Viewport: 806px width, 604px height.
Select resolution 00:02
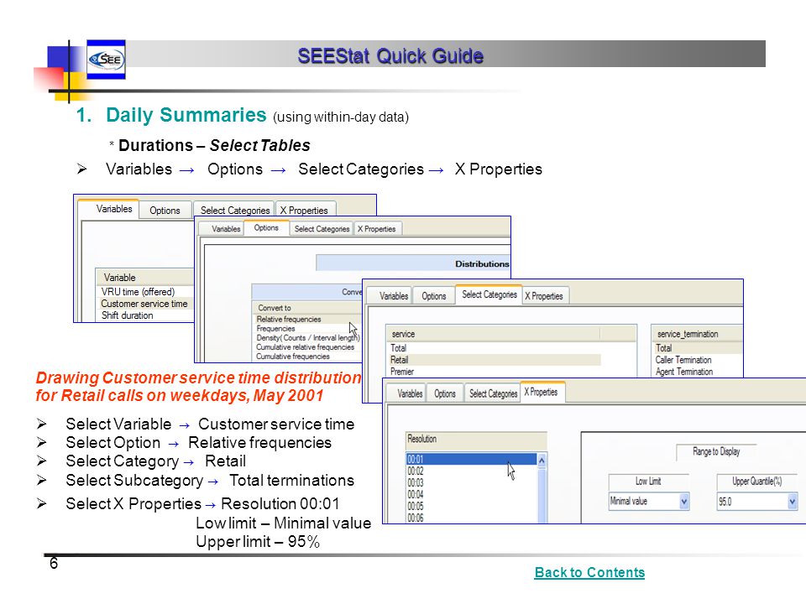pyautogui.click(x=471, y=471)
